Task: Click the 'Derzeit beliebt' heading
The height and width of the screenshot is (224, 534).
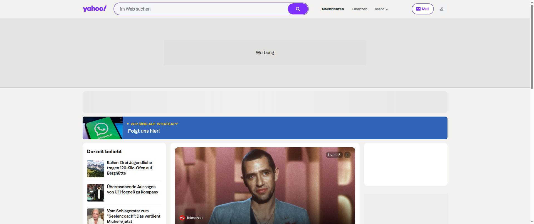Action: tap(104, 152)
